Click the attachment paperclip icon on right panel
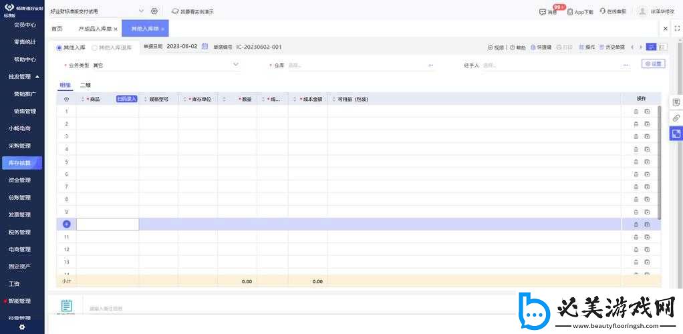Screen dimensions: 683x334 (x=676, y=118)
